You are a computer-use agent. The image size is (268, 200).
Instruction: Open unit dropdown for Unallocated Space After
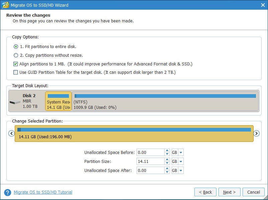click(x=181, y=170)
